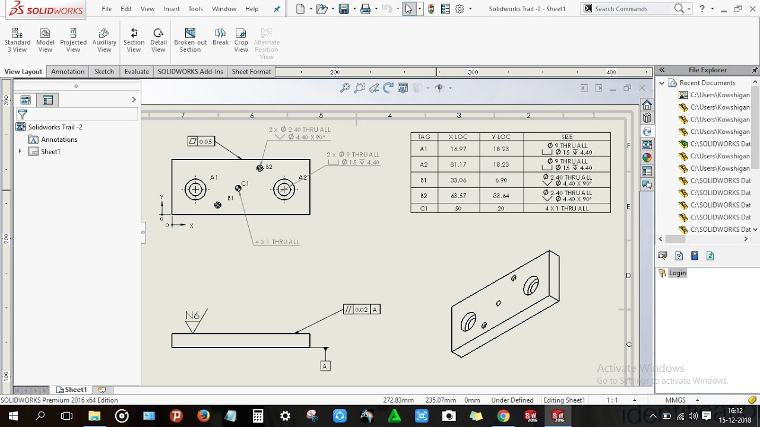Open Custom Properties pane icon
The height and width of the screenshot is (427, 760).
[647, 171]
